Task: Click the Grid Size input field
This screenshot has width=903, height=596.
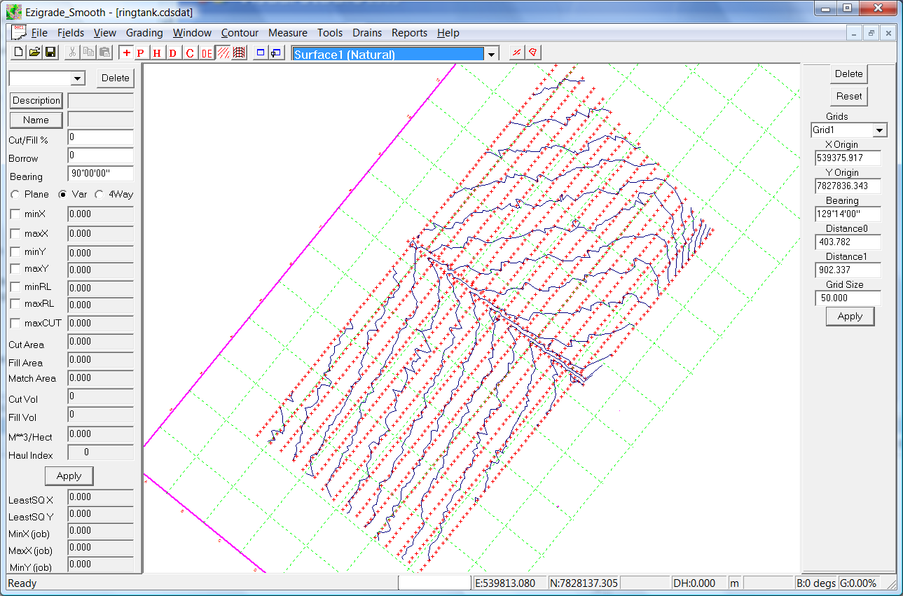Action: click(848, 298)
